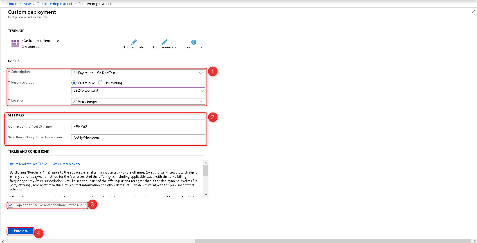Close the Custom deployment blade

point(473,12)
